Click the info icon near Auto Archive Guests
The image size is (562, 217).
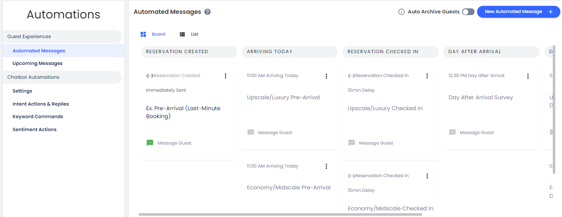point(402,12)
